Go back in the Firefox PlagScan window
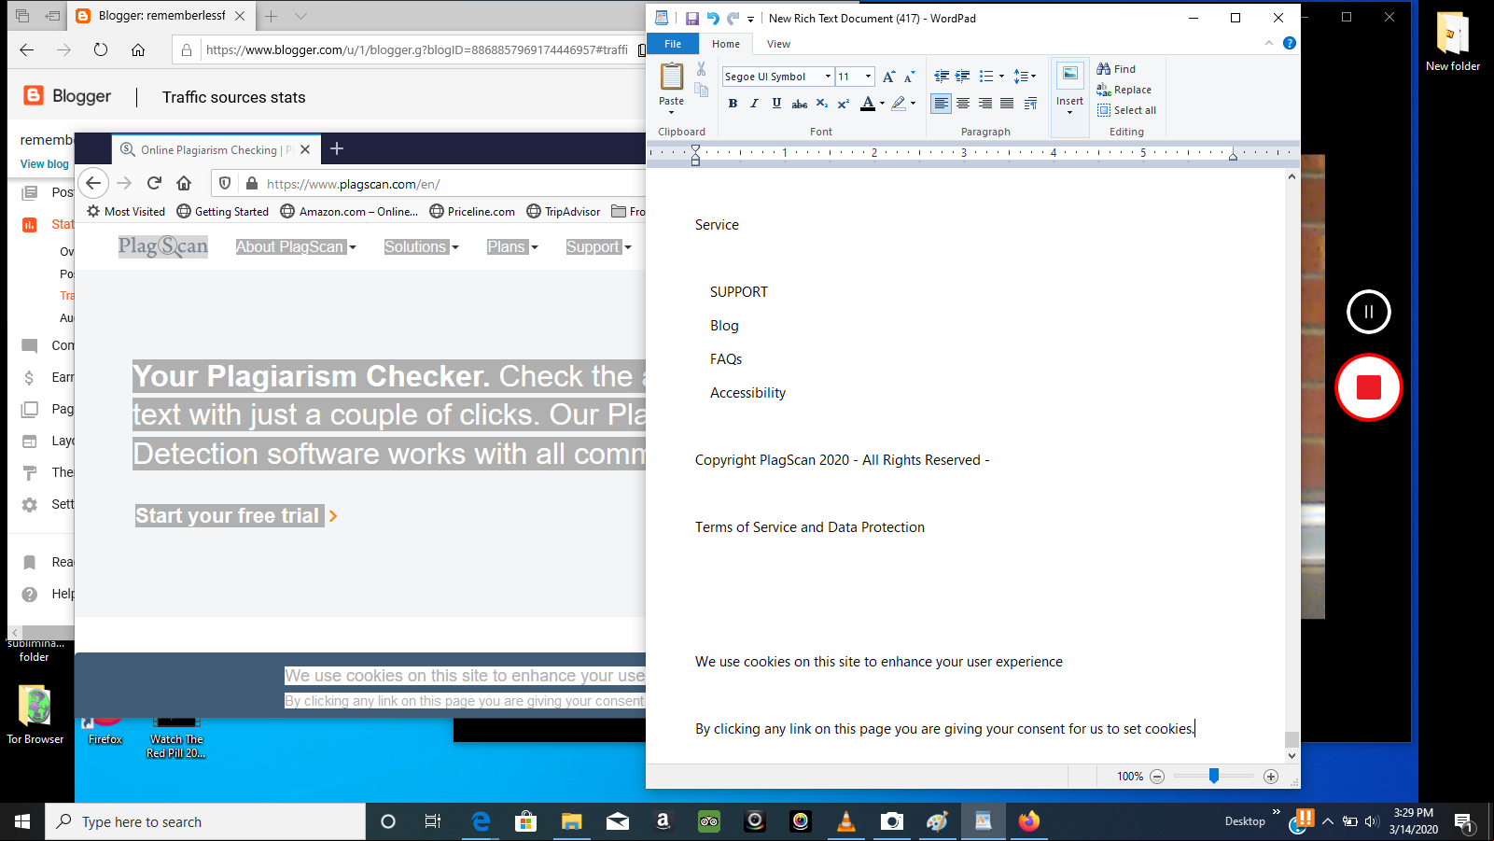Viewport: 1494px width, 841px height. (x=93, y=183)
